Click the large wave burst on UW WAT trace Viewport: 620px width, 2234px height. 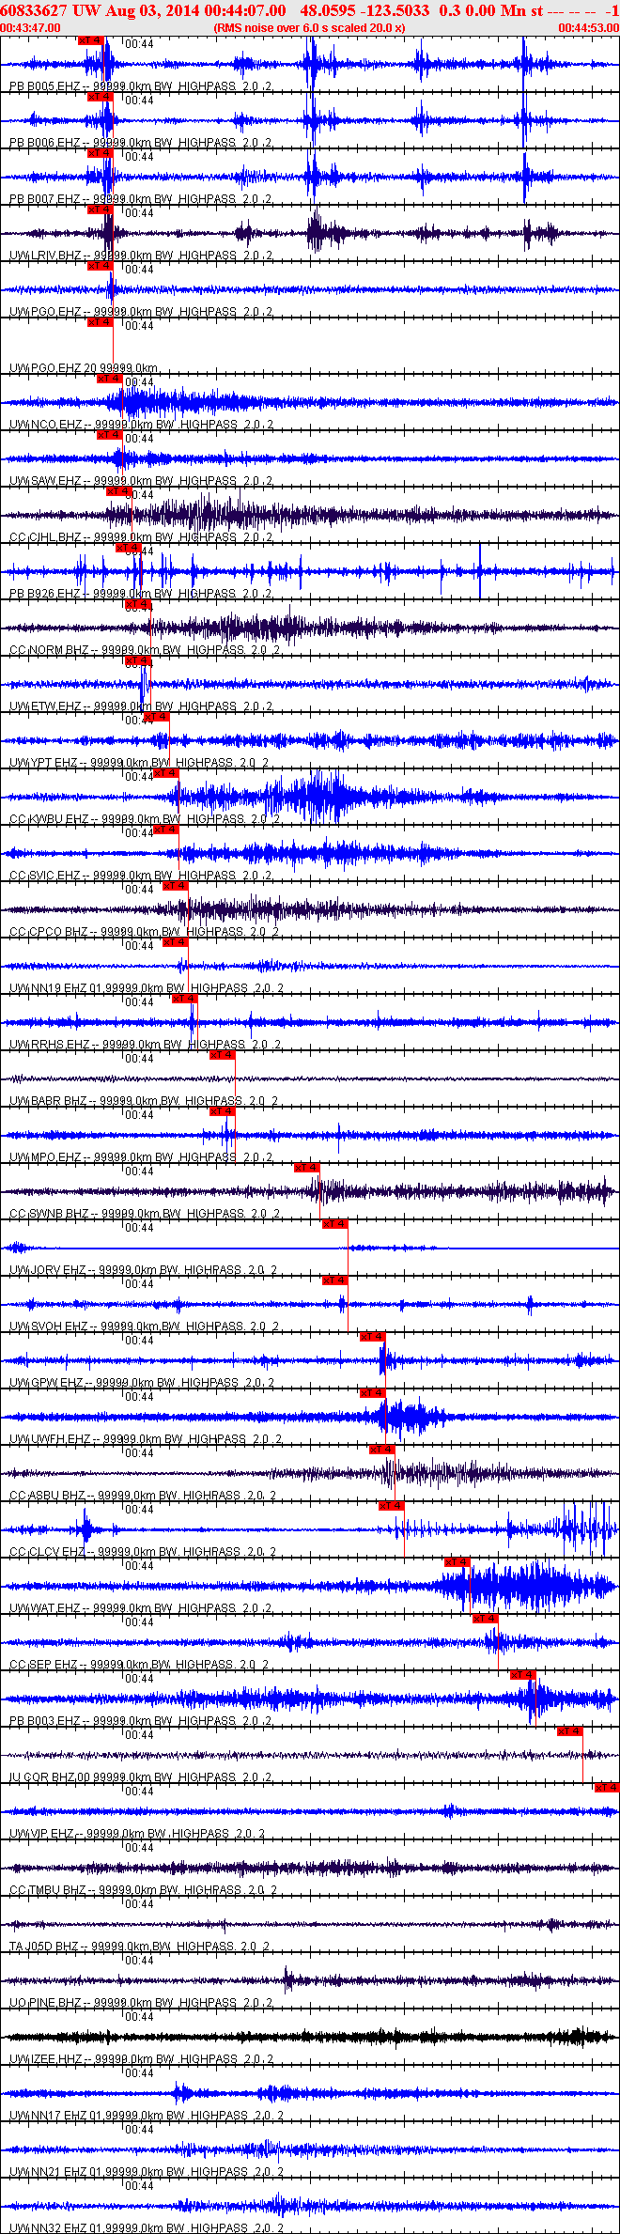526,1587
